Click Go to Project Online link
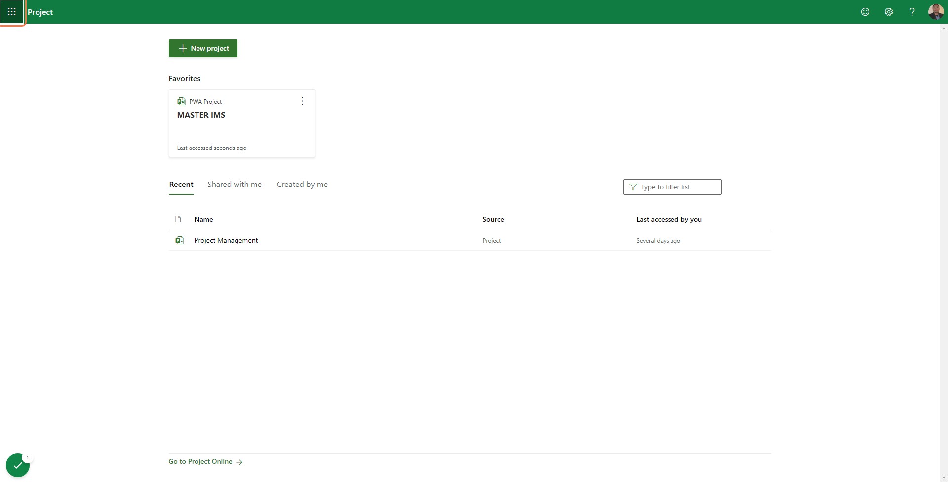948x482 pixels. (x=200, y=461)
